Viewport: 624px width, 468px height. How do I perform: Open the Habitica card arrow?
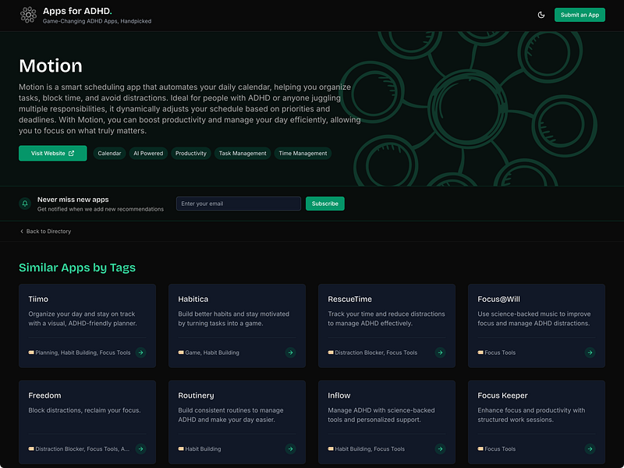click(x=290, y=353)
